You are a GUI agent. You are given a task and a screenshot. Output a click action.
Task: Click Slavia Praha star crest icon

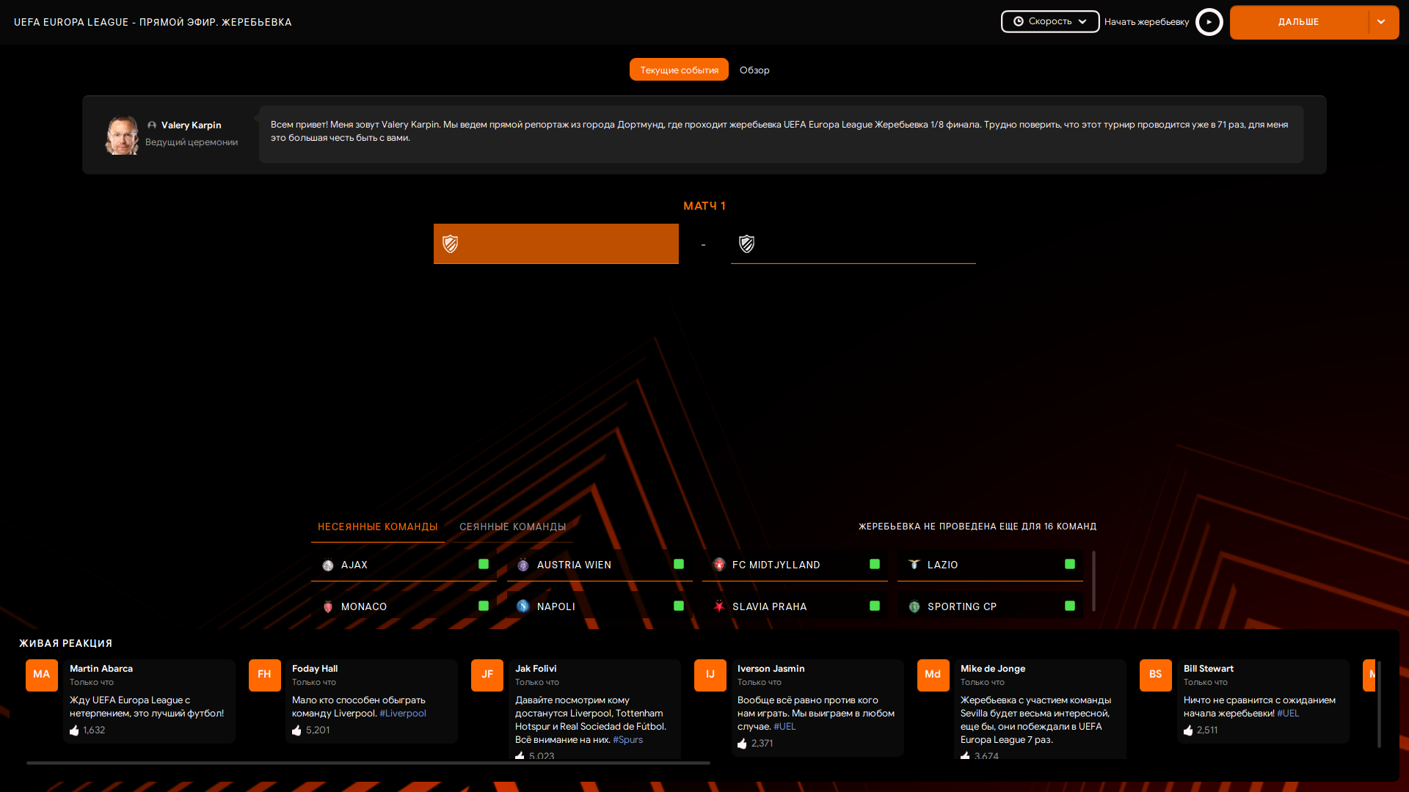tap(718, 606)
